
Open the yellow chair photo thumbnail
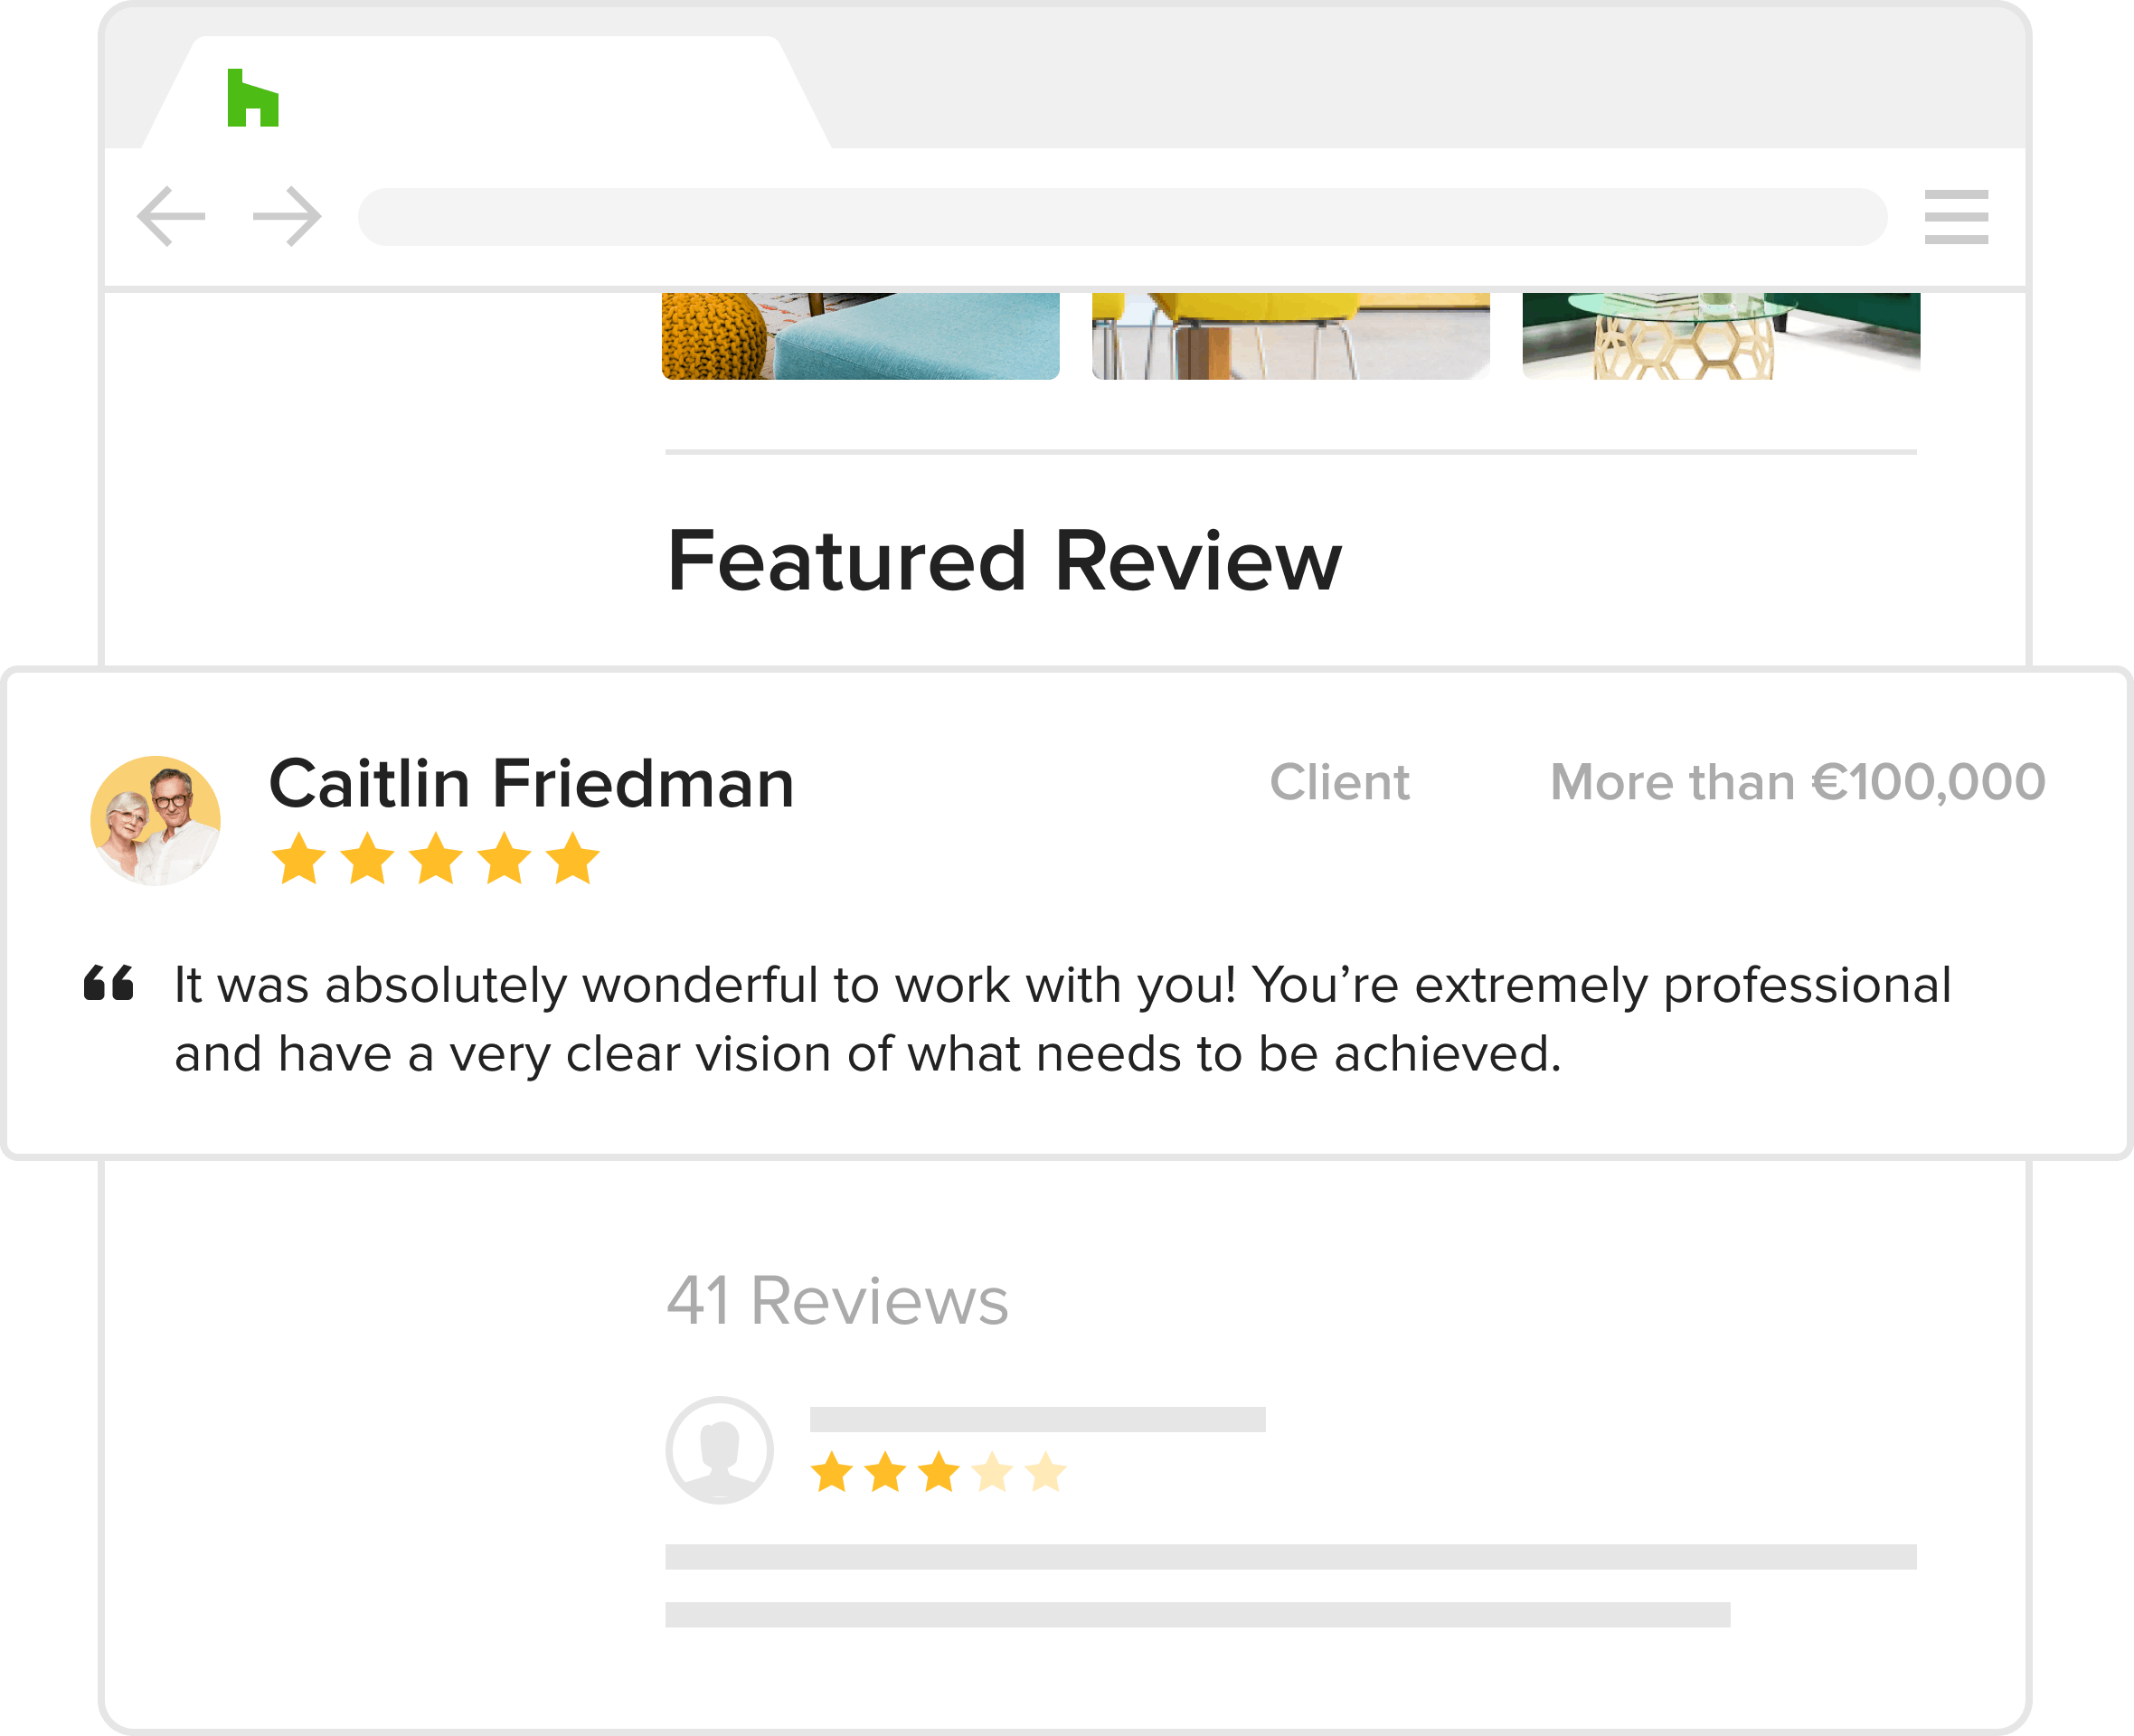pyautogui.click(x=1290, y=336)
